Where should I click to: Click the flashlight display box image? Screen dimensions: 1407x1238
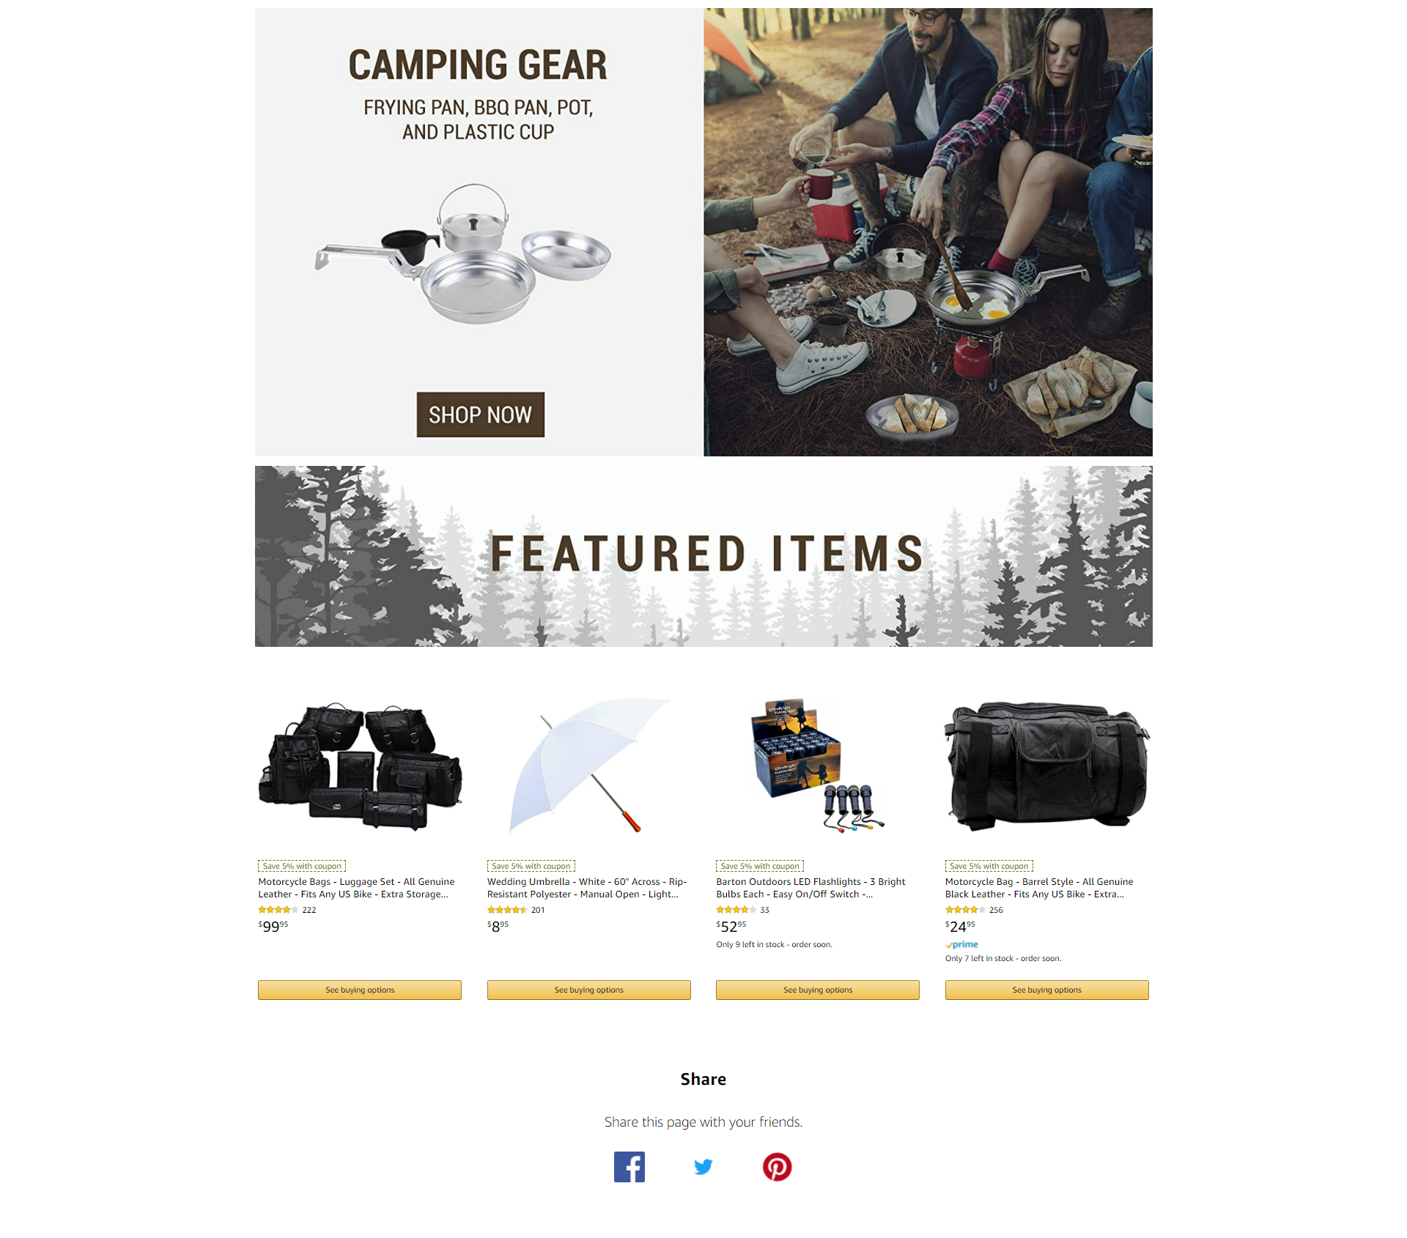[818, 766]
